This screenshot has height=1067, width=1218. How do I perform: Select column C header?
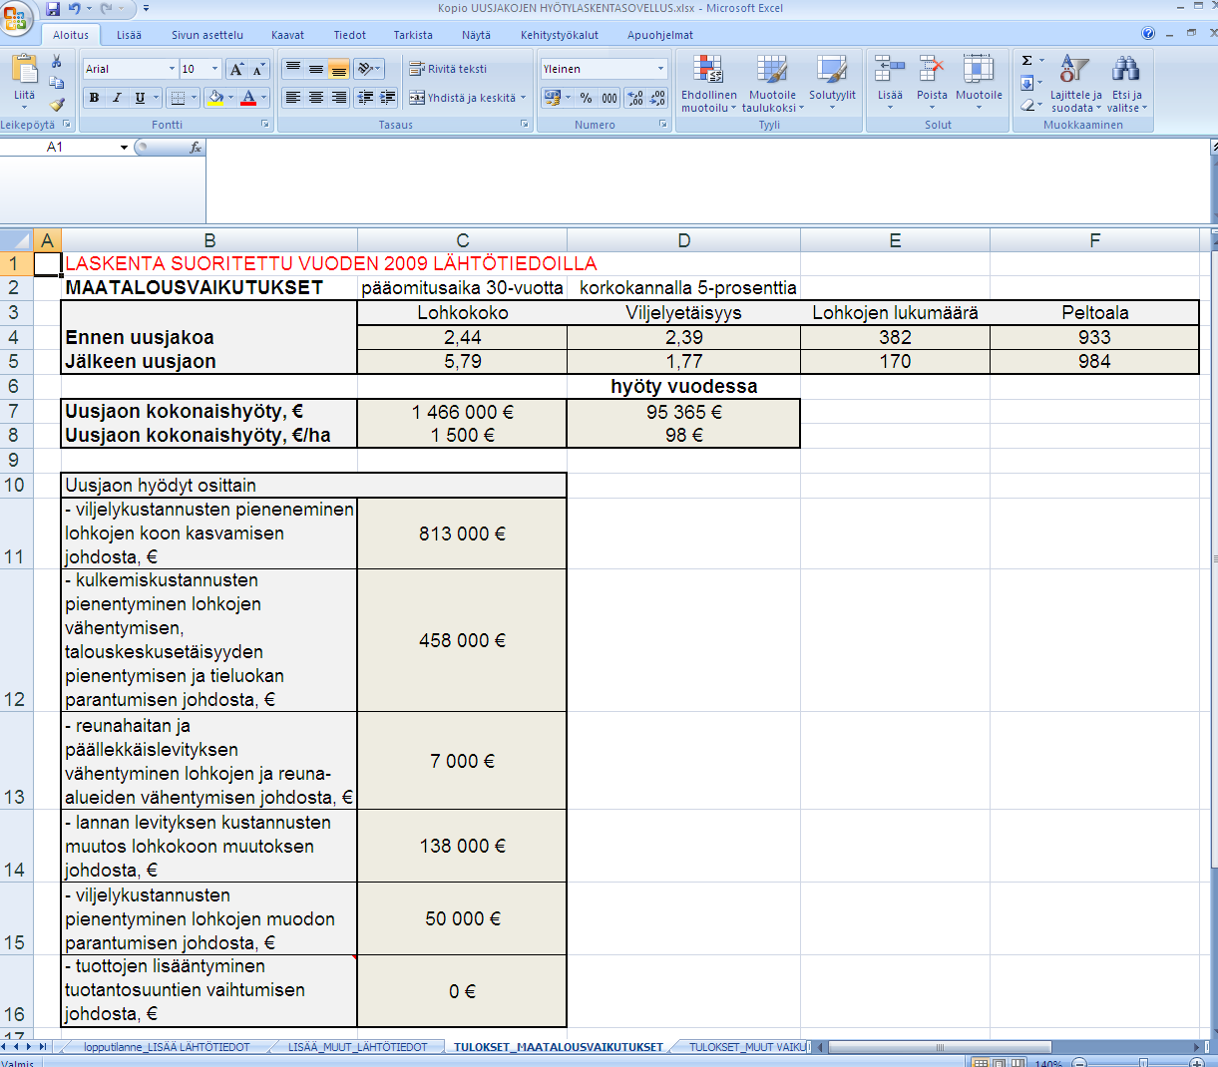point(462,240)
